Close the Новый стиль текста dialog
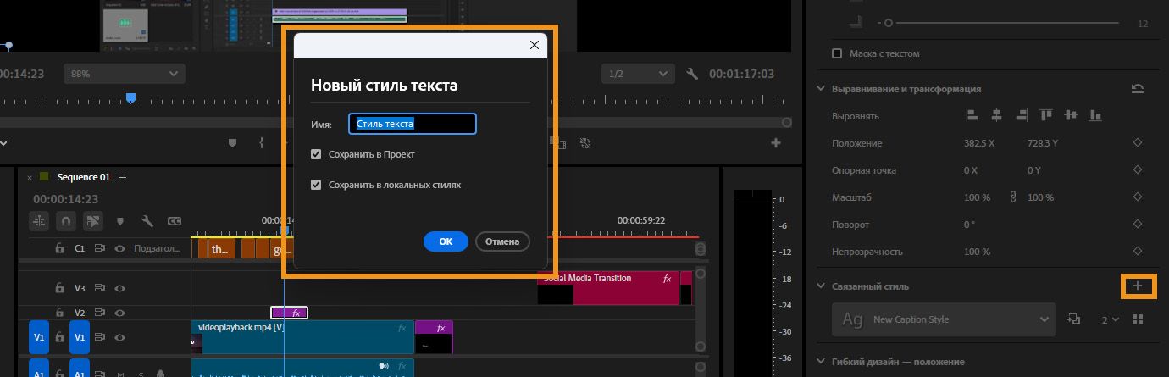1169x377 pixels. [x=534, y=46]
